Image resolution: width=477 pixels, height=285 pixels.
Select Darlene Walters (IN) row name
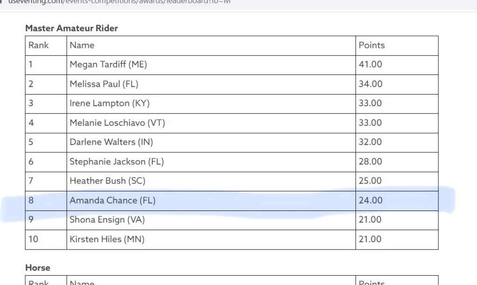pos(111,142)
